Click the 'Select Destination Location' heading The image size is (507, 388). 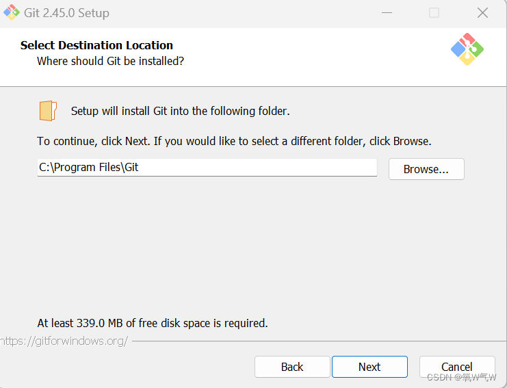click(96, 45)
